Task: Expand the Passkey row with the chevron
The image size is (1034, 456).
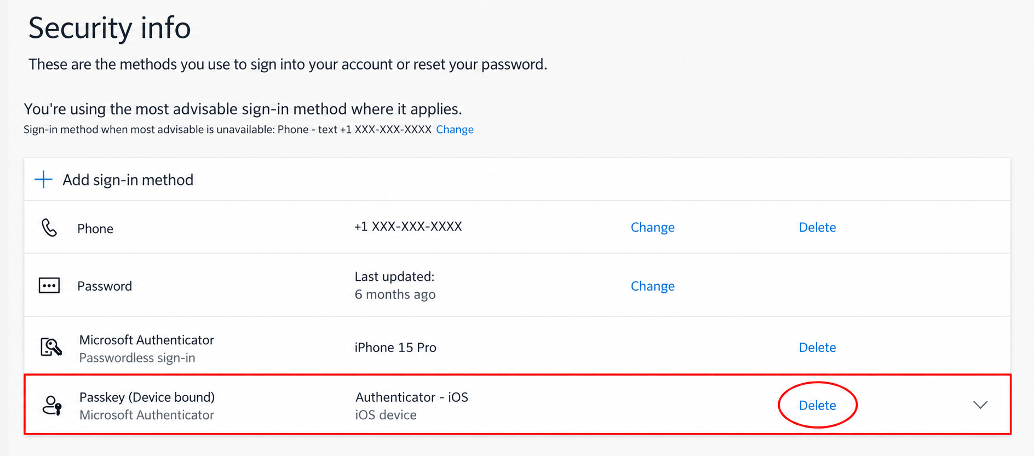Action: (980, 405)
